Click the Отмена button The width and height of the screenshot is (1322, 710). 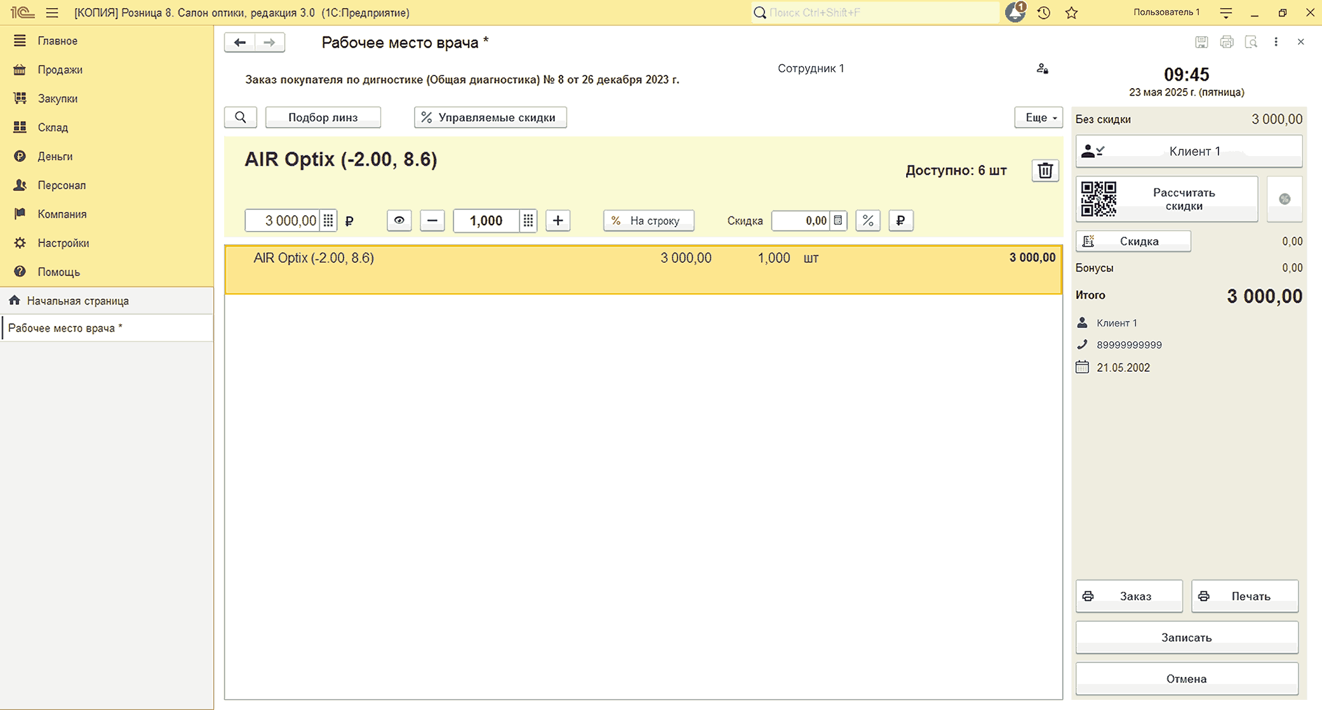point(1187,679)
